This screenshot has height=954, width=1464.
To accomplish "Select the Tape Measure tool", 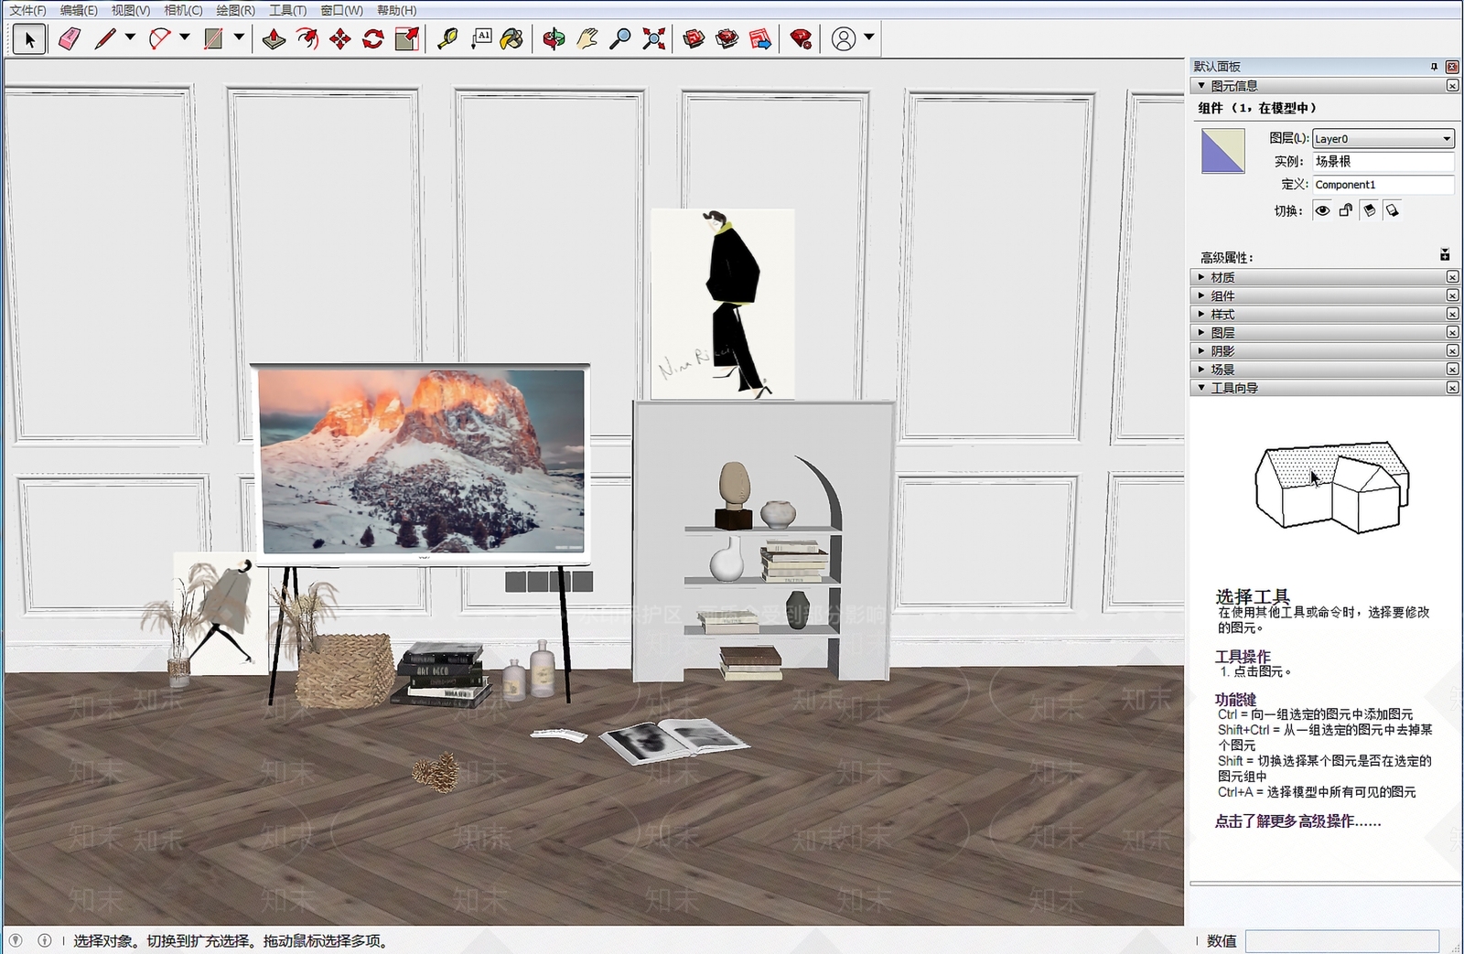I will coord(447,39).
